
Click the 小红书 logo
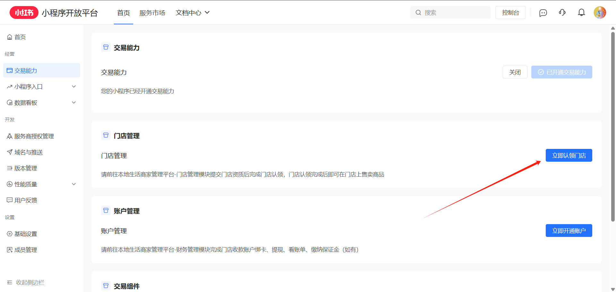[24, 12]
